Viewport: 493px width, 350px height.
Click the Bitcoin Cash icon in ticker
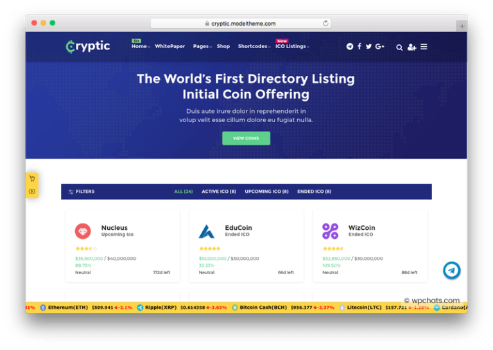point(235,308)
